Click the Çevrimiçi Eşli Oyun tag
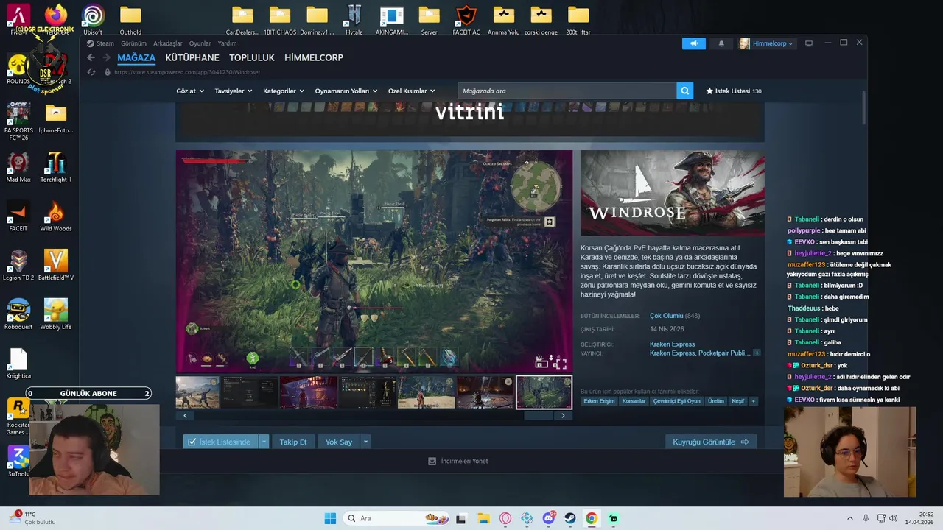The height and width of the screenshot is (530, 943). point(676,401)
